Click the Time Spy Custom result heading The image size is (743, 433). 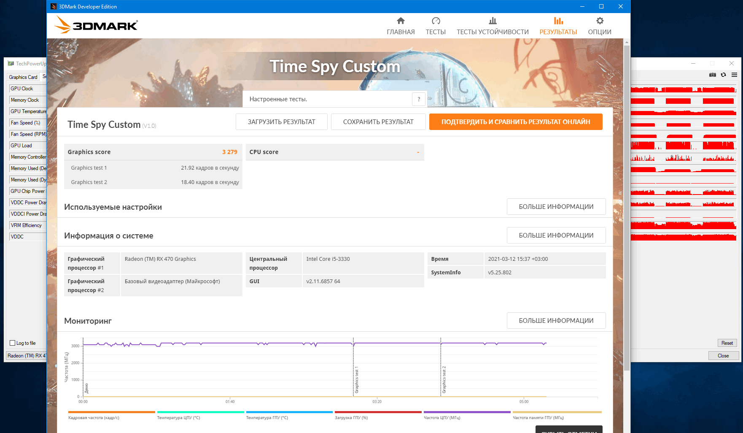tap(104, 124)
